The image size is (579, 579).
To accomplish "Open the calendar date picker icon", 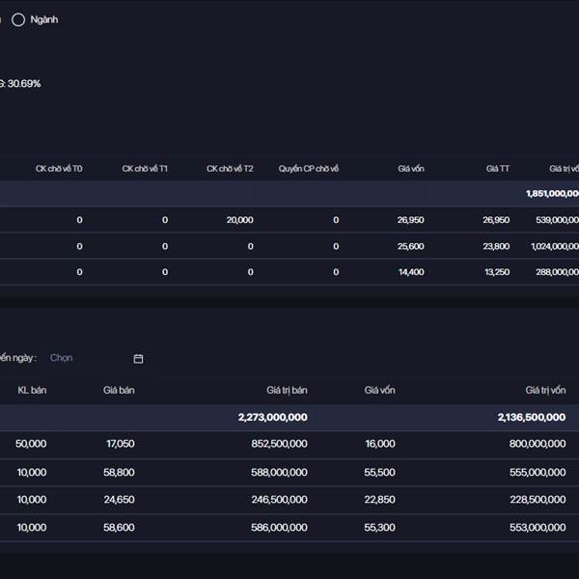I will (x=138, y=358).
